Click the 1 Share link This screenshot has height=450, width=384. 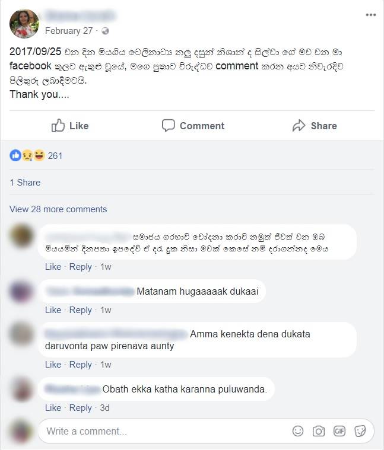tap(25, 182)
